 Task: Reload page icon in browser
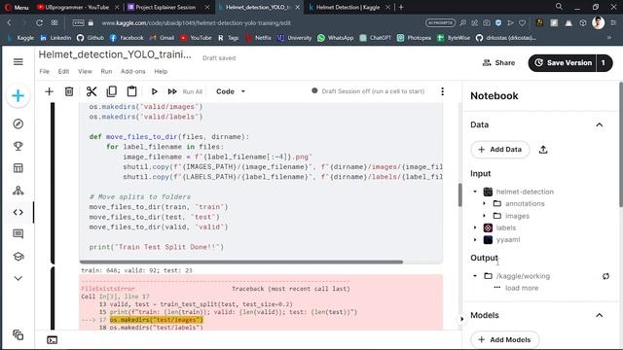(39, 23)
